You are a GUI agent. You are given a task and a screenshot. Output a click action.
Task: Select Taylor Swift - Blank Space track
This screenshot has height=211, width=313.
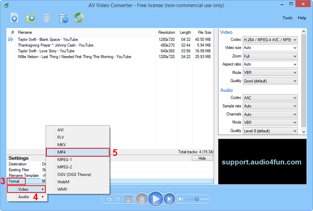pyautogui.click(x=110, y=40)
